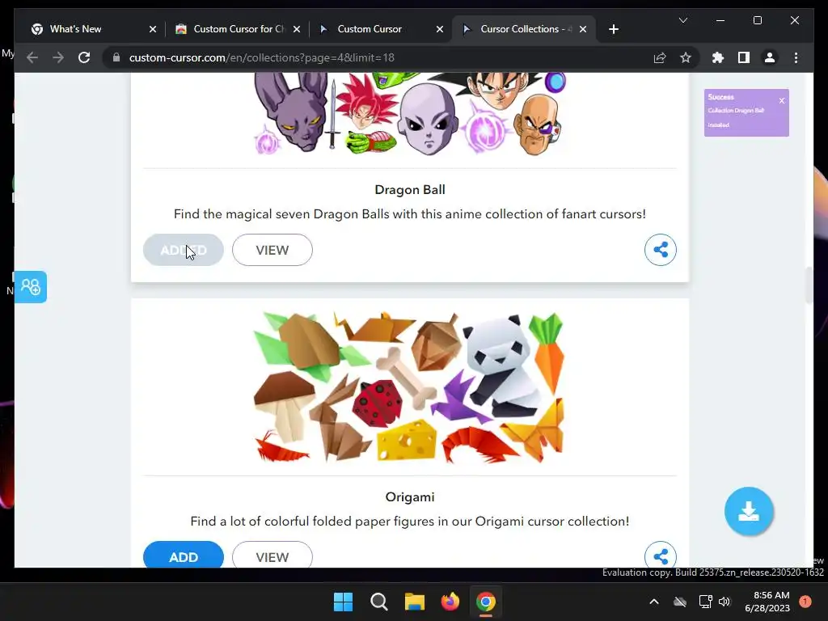Share the Origami collection
Screen dimensions: 828x621
point(660,555)
